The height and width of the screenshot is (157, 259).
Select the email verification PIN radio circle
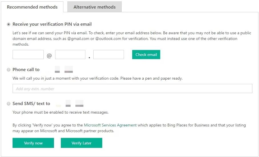coord(9,24)
